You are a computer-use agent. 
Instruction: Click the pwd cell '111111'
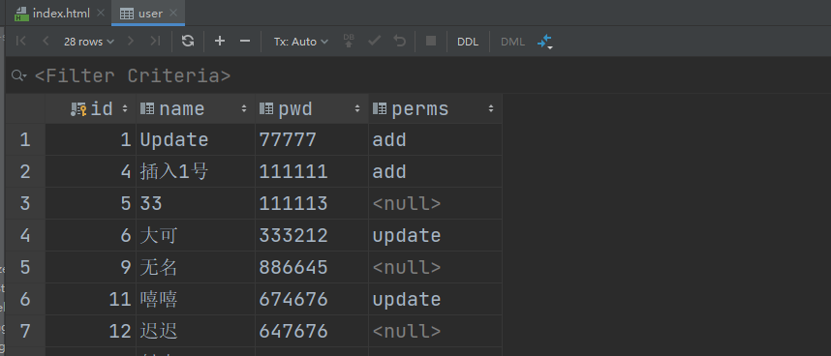pos(312,171)
